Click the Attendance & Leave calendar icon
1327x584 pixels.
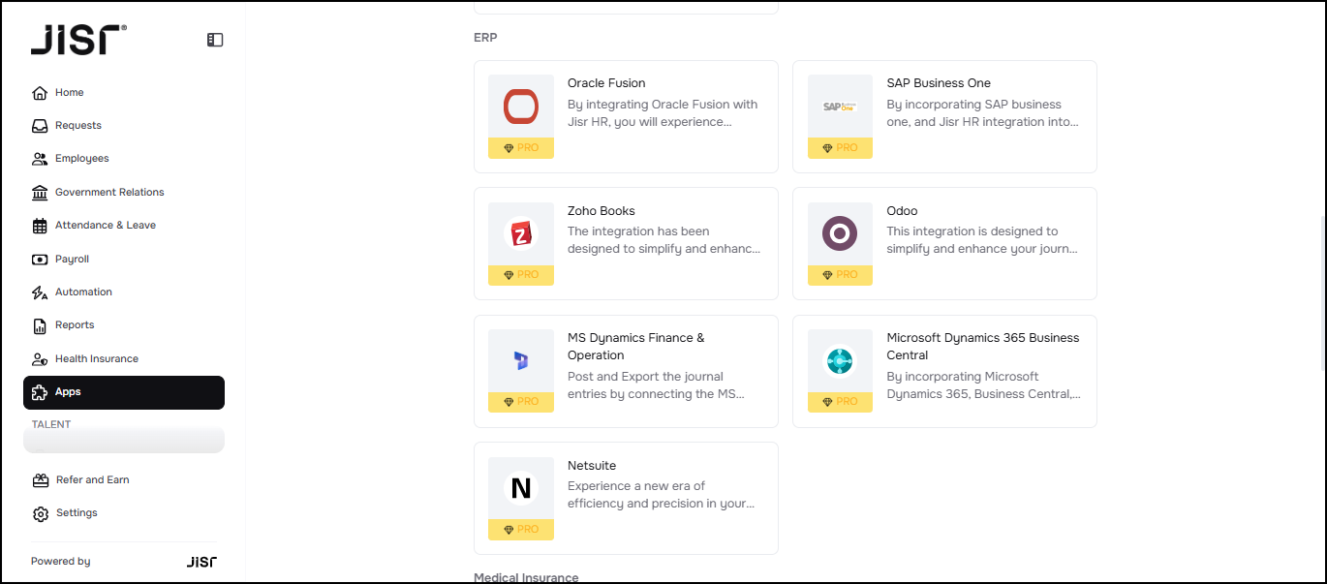pyautogui.click(x=40, y=226)
